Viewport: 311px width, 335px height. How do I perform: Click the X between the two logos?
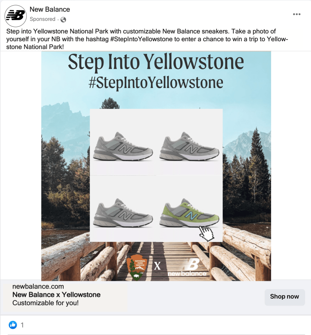(157, 266)
